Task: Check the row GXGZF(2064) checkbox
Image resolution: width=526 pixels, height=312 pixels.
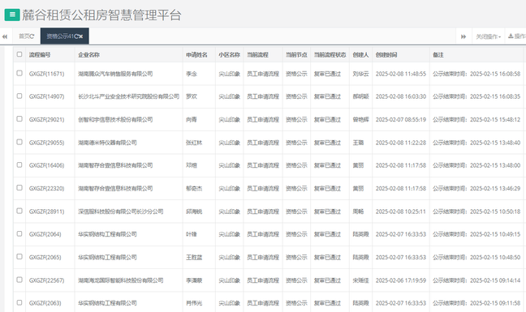Action: click(x=19, y=233)
